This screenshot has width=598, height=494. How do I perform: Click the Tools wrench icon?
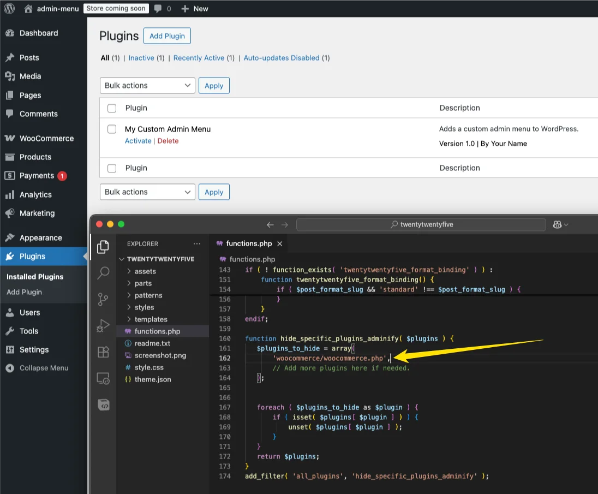(10, 331)
